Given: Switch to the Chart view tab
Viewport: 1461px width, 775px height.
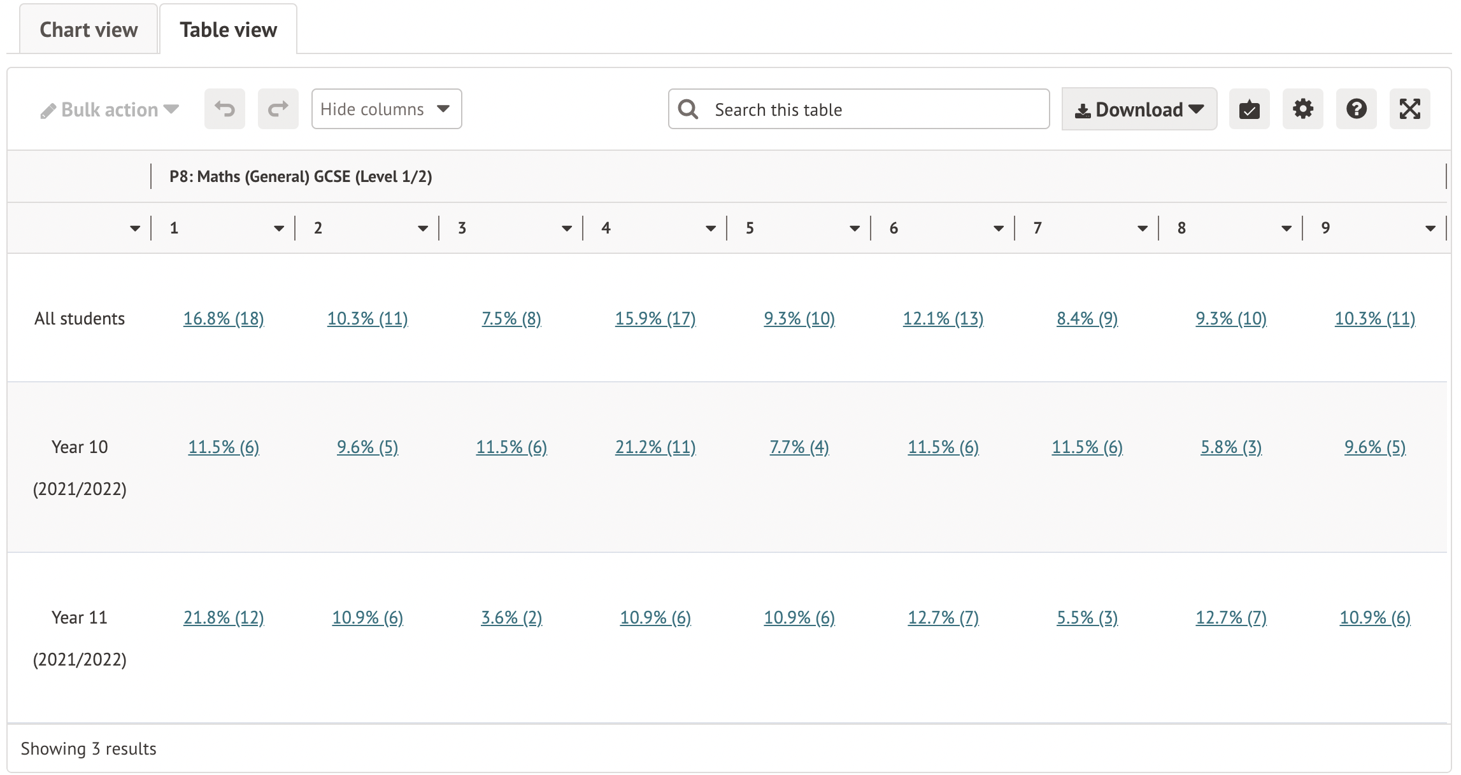Looking at the screenshot, I should pyautogui.click(x=89, y=30).
